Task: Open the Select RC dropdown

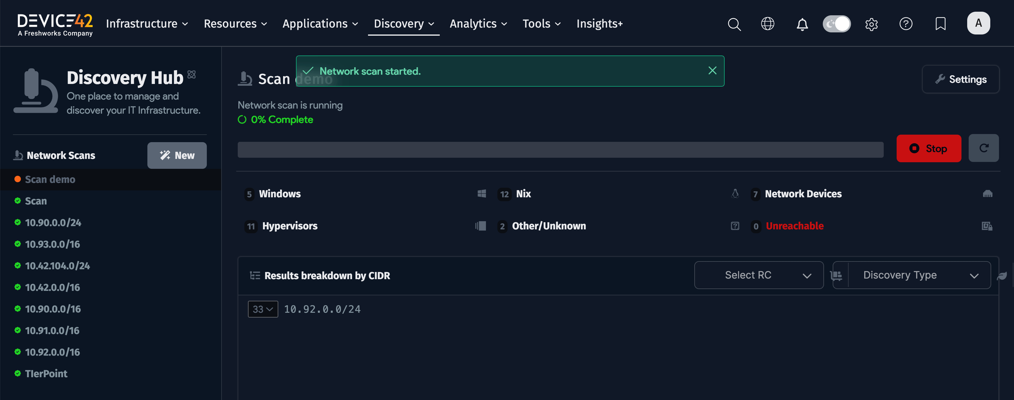Action: 758,275
